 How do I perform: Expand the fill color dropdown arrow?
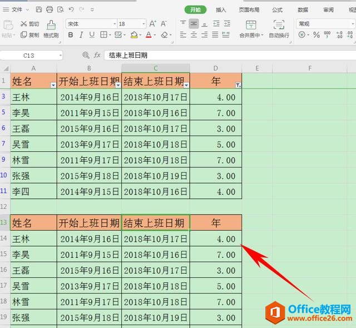[140, 35]
